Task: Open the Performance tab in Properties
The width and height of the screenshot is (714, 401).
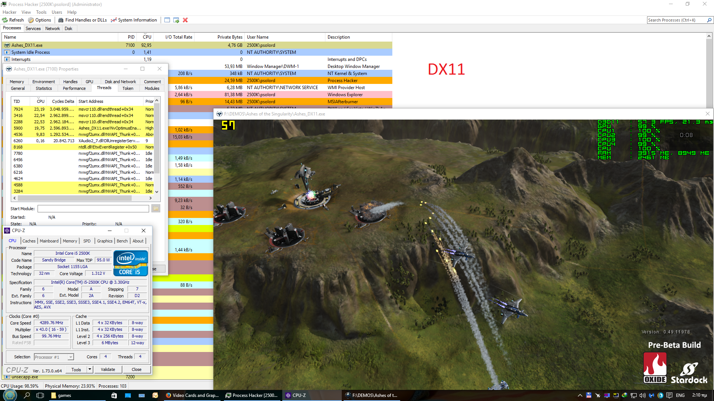Action: [x=74, y=88]
